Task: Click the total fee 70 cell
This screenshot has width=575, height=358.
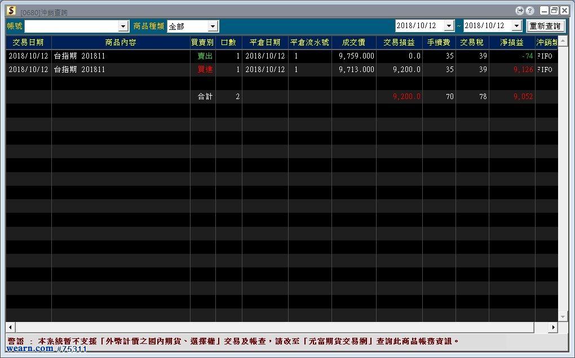Action: 439,97
